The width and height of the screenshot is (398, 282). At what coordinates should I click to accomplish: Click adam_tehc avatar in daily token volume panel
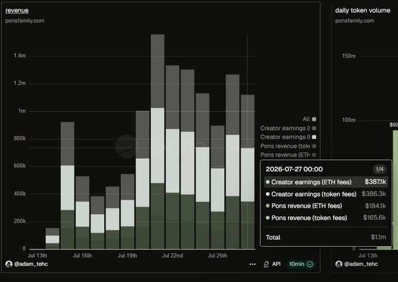339,264
